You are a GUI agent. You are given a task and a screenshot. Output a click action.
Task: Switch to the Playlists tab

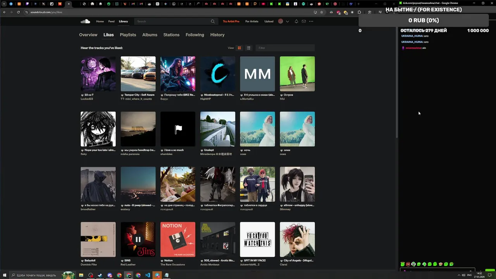point(128,35)
